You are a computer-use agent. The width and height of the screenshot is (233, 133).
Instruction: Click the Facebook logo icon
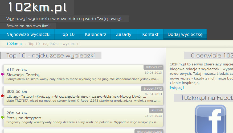click(210, 119)
